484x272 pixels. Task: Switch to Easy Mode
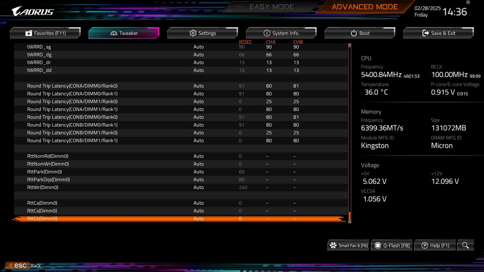pos(272,7)
